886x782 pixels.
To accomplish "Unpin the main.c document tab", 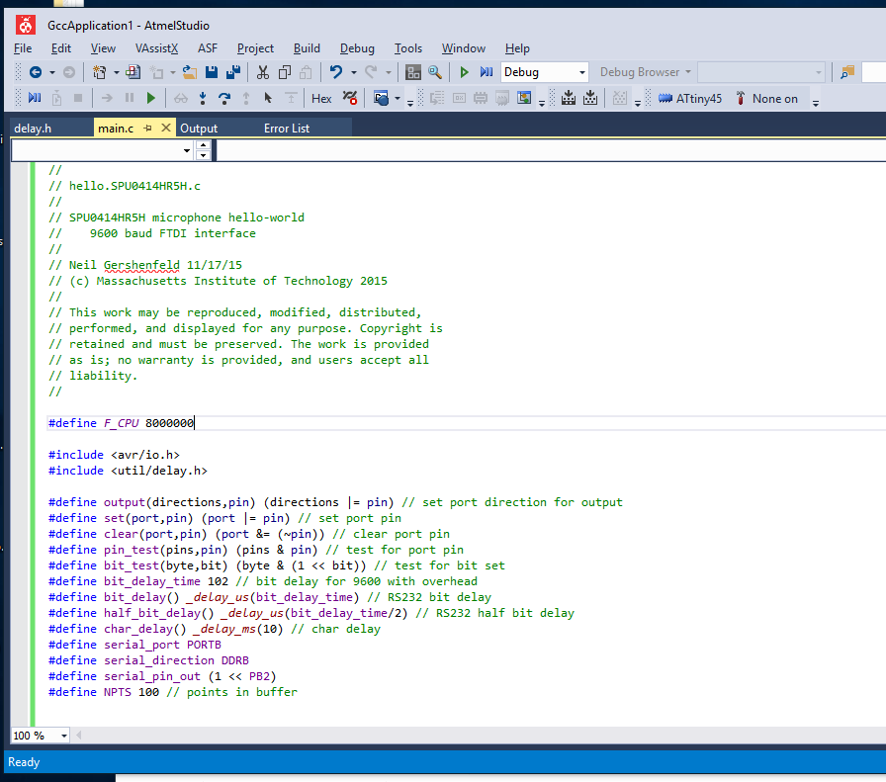I will tap(148, 128).
